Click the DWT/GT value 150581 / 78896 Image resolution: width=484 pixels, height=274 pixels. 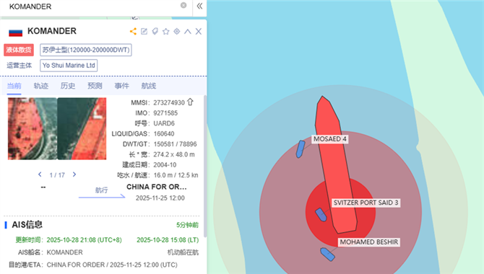(175, 144)
